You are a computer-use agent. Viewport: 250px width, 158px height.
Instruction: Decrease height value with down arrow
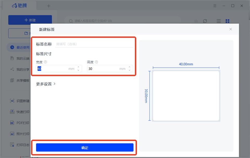tap(129, 70)
